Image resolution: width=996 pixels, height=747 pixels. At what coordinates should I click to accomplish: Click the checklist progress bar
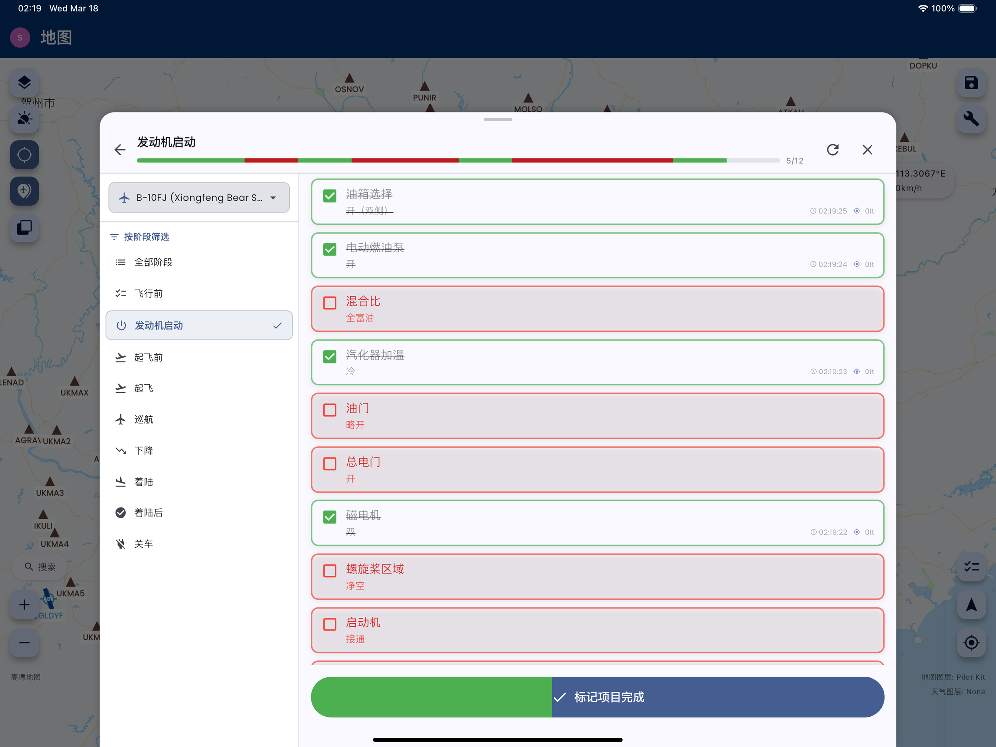(x=458, y=160)
